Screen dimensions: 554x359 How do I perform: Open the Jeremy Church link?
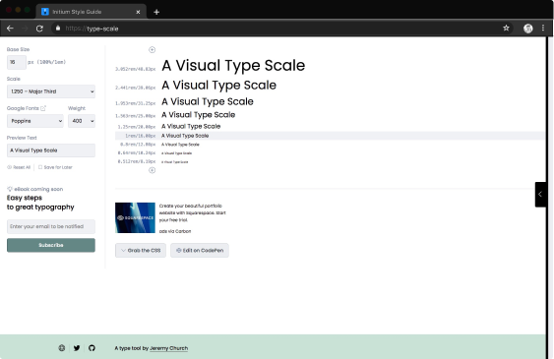(168, 348)
